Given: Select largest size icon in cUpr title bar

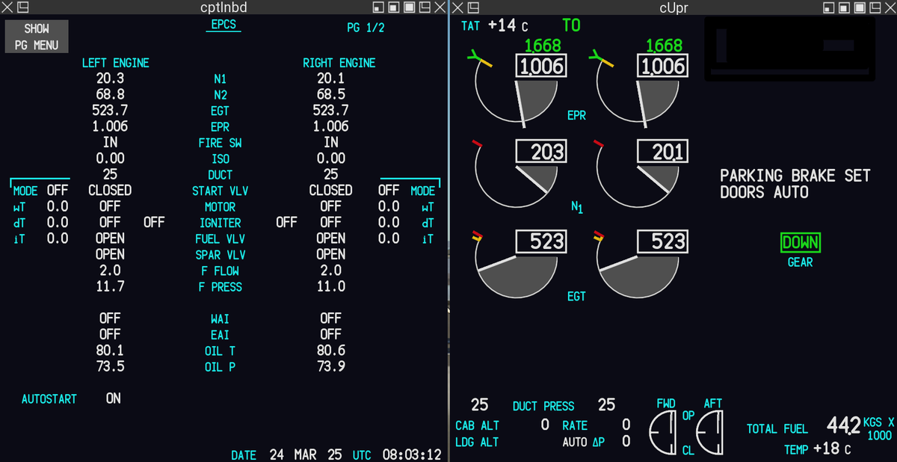Looking at the screenshot, I should click(x=858, y=8).
